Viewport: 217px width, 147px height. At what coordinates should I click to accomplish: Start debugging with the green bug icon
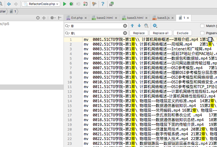[x=71, y=4]
